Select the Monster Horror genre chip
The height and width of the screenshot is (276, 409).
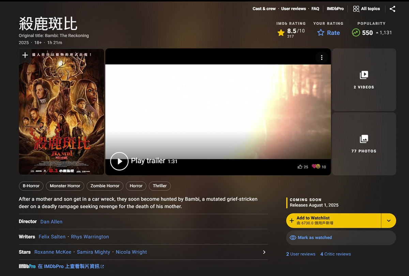click(x=65, y=186)
